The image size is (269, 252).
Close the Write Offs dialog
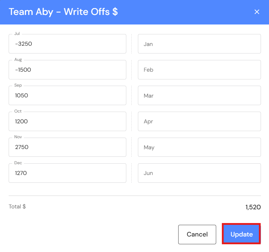pyautogui.click(x=256, y=12)
